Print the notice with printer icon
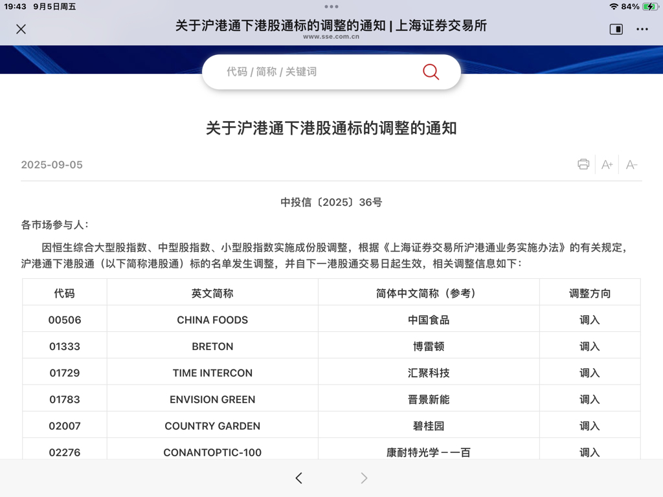 [x=583, y=164]
